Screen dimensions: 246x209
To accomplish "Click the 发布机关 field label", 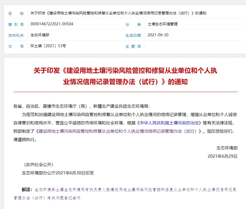I will [16, 35].
